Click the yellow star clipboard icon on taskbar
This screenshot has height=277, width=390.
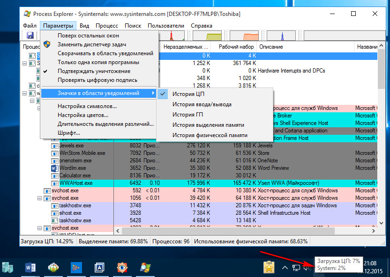point(269,267)
